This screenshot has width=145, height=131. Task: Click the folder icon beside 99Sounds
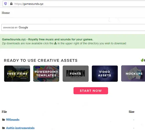(x=3, y=120)
